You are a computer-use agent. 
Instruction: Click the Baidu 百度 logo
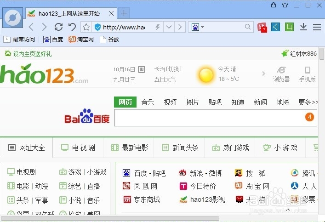87,116
